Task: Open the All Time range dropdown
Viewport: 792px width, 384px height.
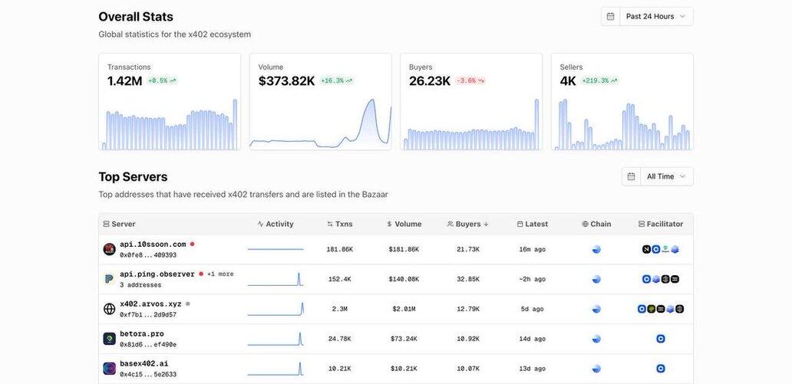Action: (x=666, y=176)
